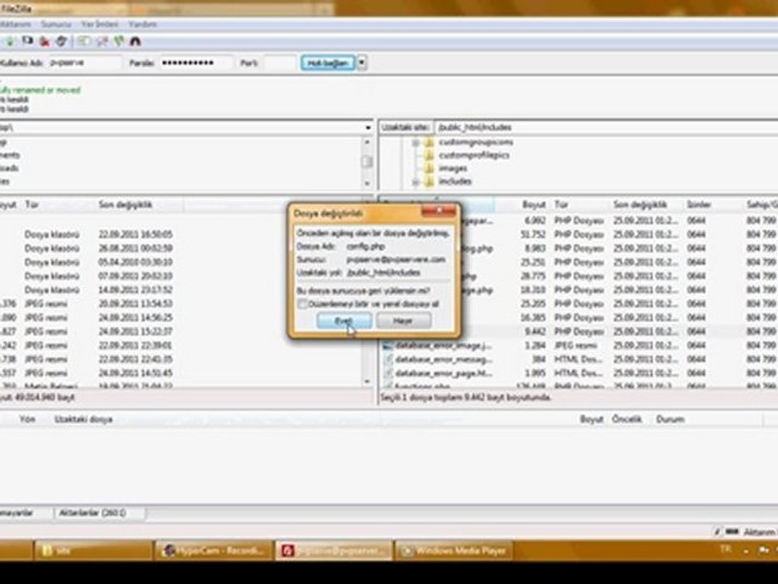Click the red cancel operation toolbar icon
778x584 pixels.
point(44,41)
